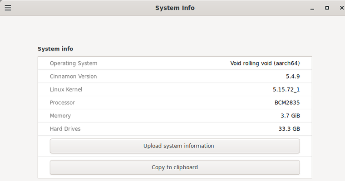
Task: Click the 5.4.9 version value
Action: click(x=293, y=76)
